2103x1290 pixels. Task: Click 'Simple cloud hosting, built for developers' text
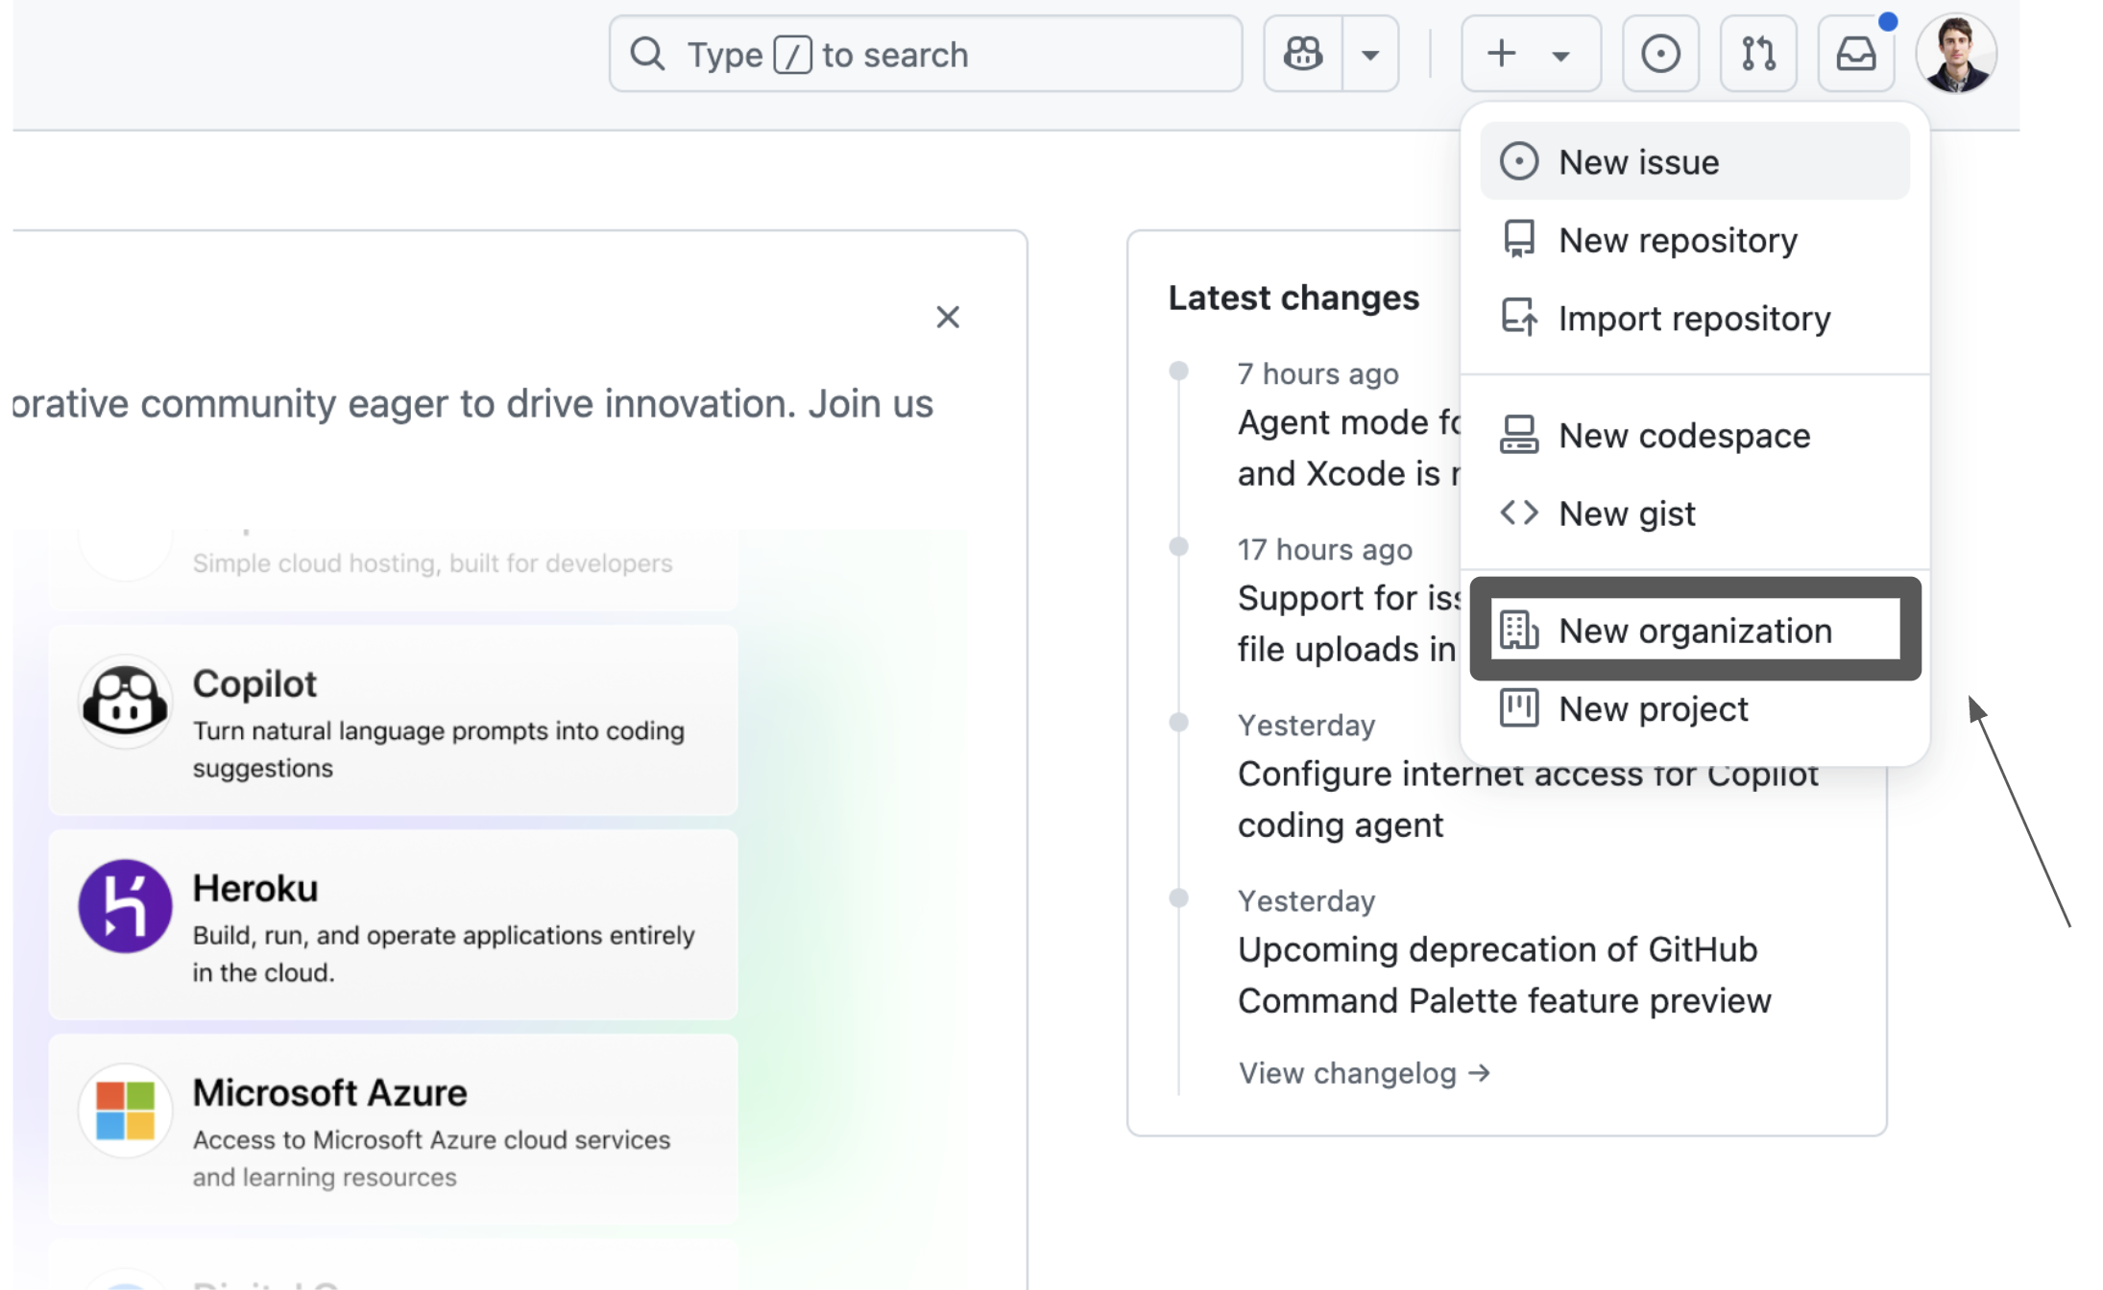432,563
